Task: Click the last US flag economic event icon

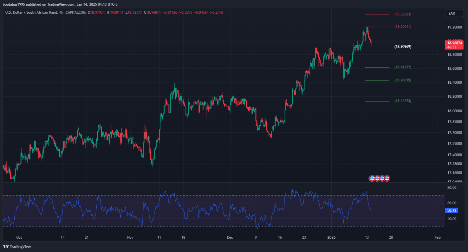Action: 387,178
